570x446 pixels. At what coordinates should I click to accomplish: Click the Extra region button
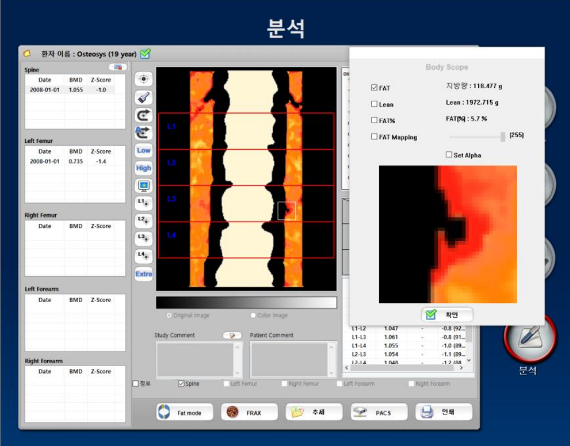point(143,274)
